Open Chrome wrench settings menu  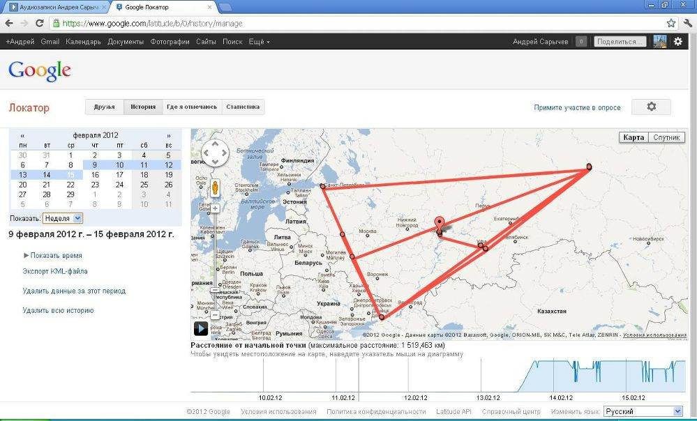(x=688, y=23)
